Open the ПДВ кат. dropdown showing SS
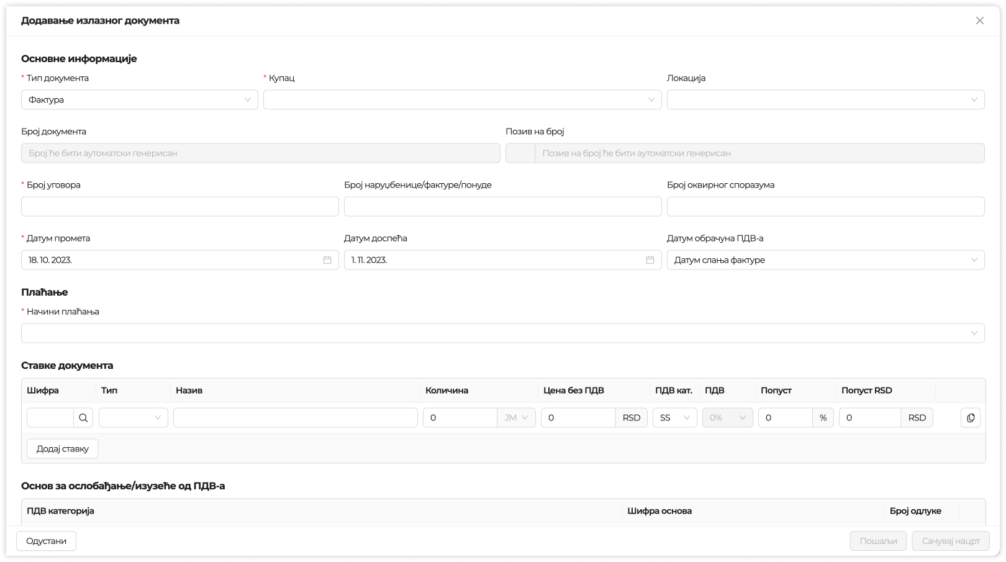 (x=675, y=418)
